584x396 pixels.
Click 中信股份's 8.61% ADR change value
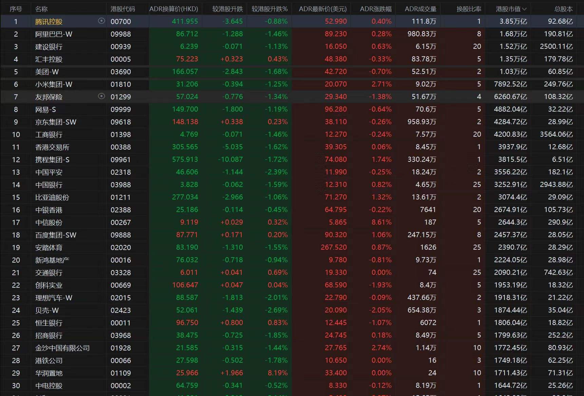coord(381,222)
